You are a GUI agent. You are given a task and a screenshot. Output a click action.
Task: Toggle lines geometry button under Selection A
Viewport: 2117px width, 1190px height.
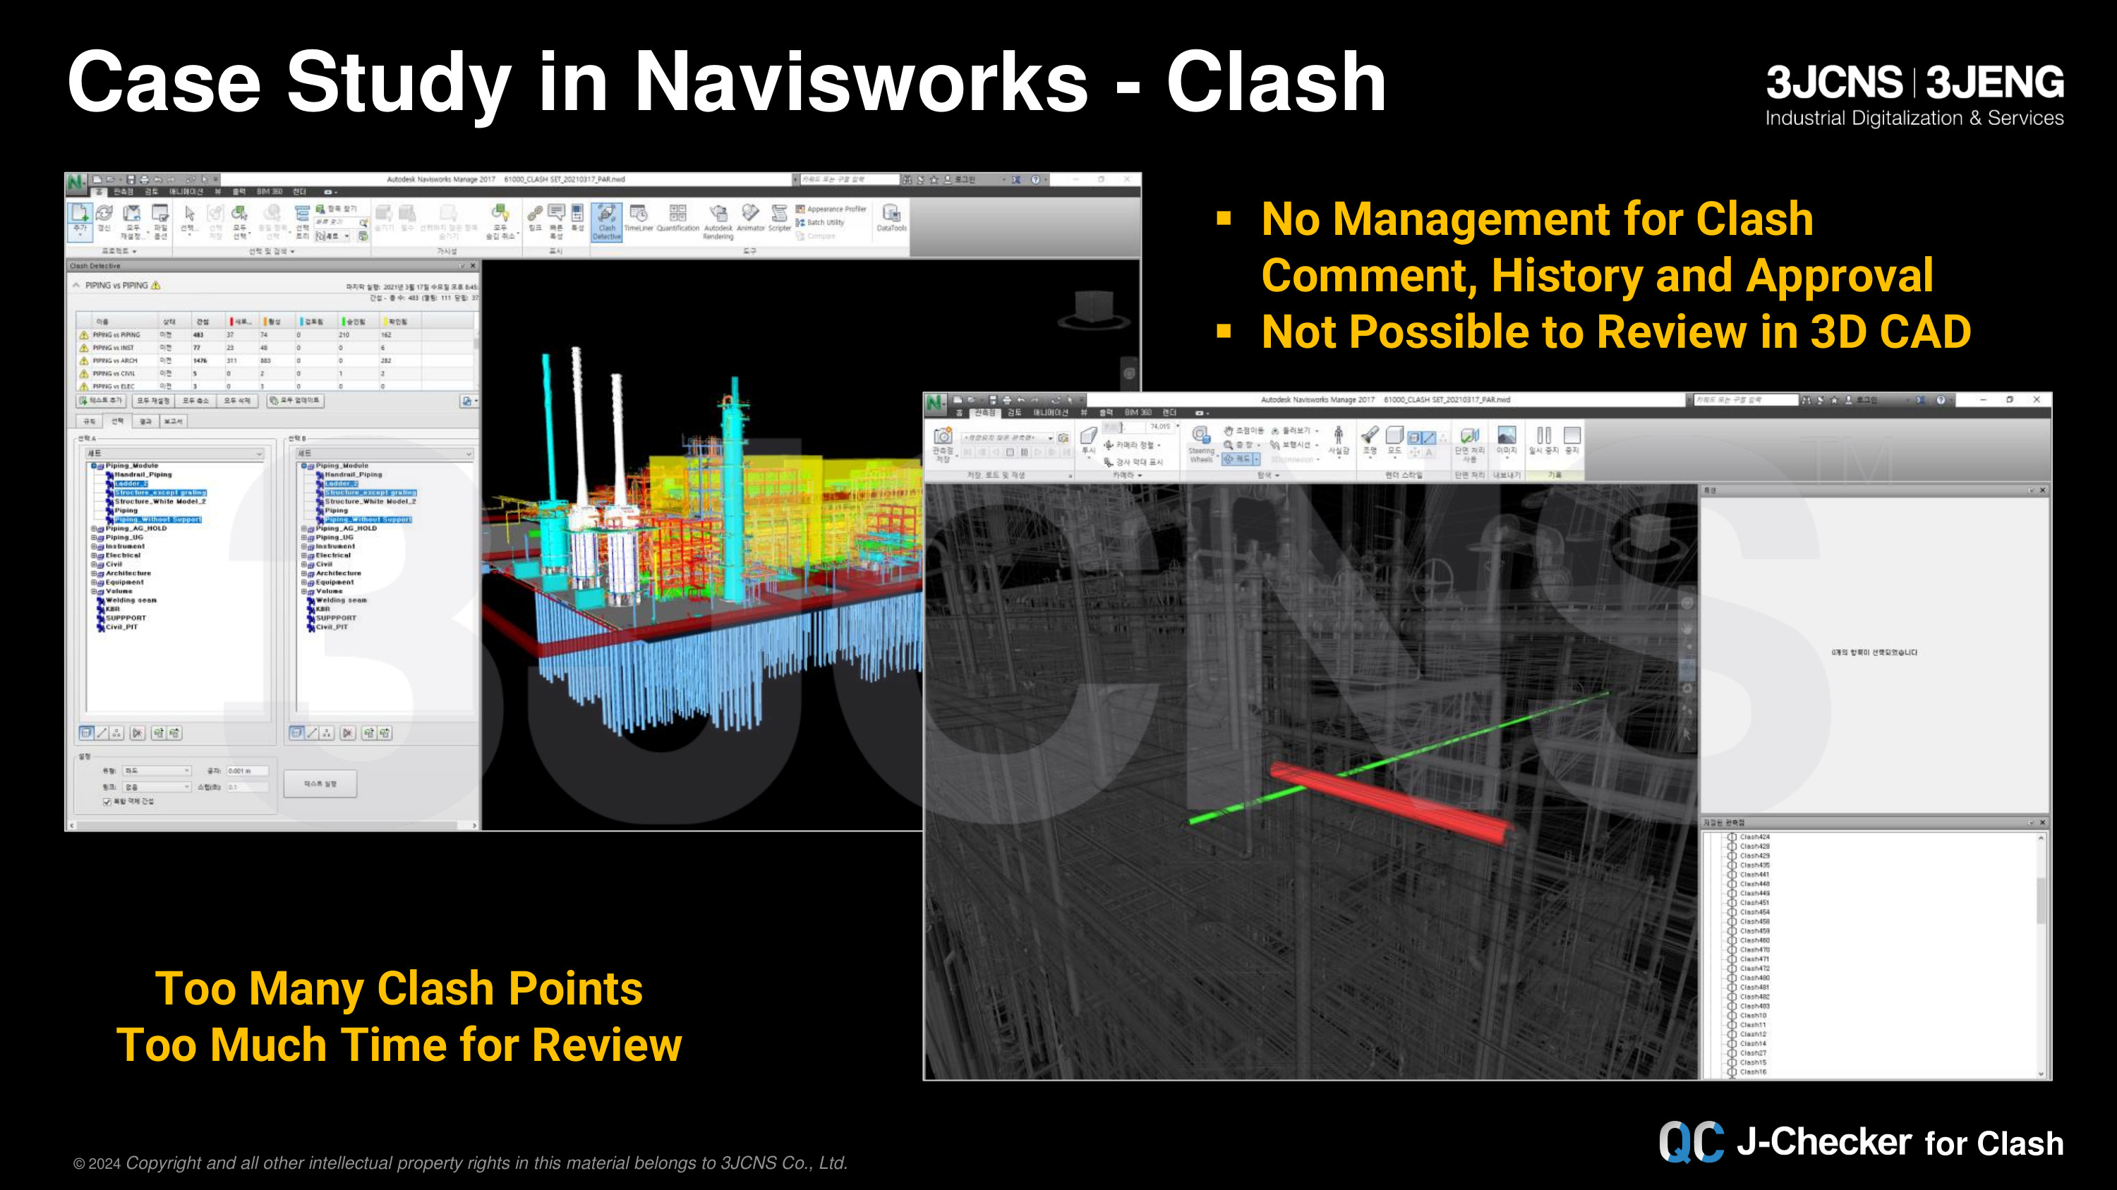[102, 733]
